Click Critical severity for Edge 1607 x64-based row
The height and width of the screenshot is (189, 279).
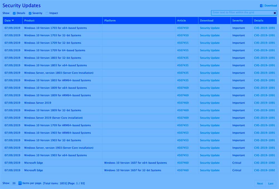click(x=237, y=163)
